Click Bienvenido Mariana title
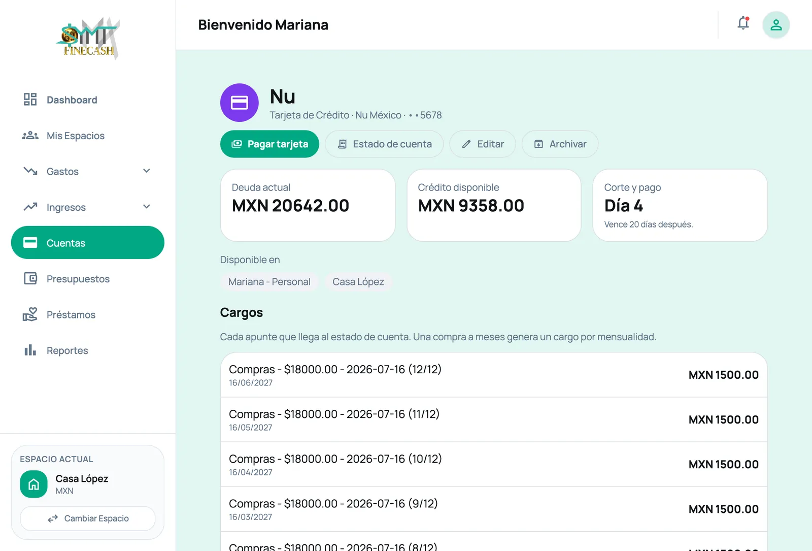 [x=263, y=25]
